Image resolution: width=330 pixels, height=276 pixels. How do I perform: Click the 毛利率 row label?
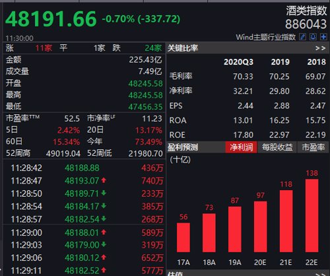pyautogui.click(x=181, y=76)
